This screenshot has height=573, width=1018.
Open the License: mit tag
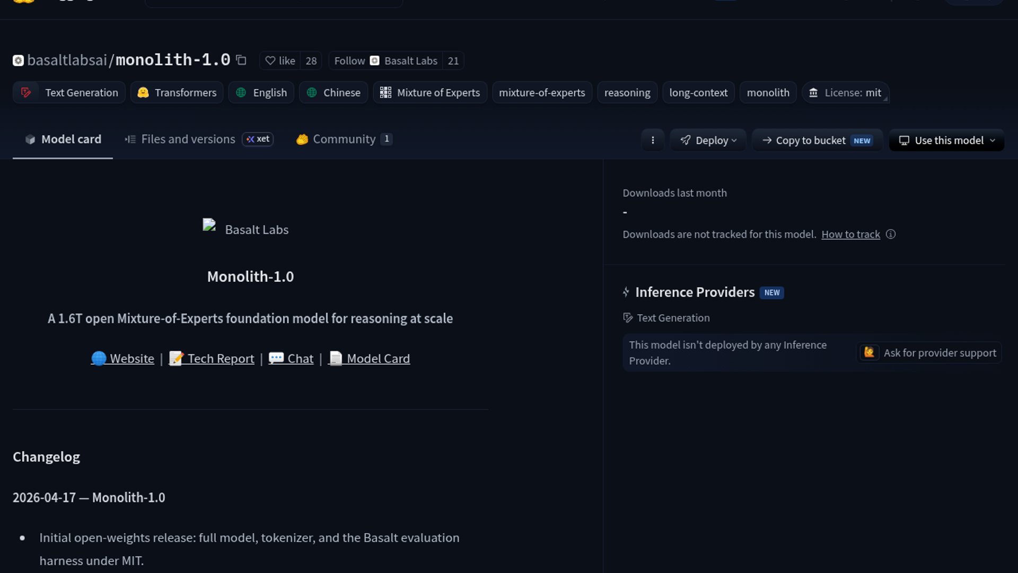pyautogui.click(x=845, y=92)
